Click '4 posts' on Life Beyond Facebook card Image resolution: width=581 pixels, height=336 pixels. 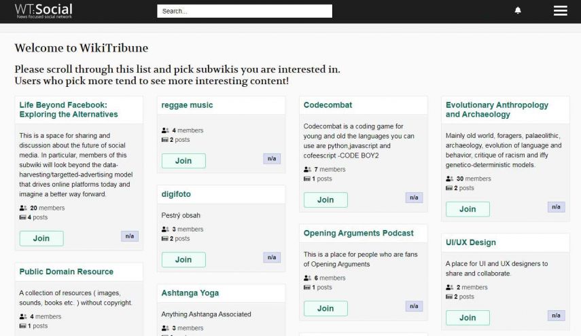tap(38, 218)
